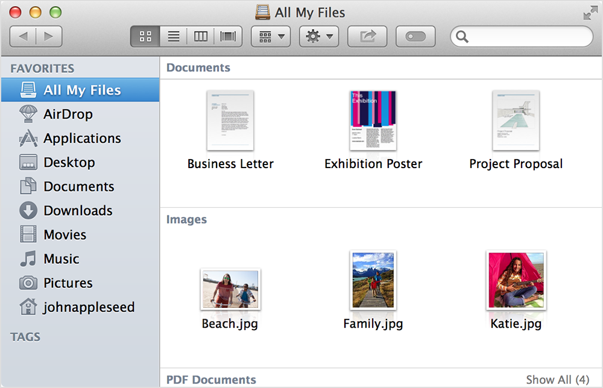The image size is (603, 388).
Task: Switch to column view
Action: click(x=200, y=37)
